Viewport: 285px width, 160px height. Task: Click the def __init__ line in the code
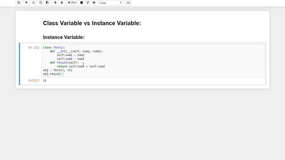click(76, 52)
